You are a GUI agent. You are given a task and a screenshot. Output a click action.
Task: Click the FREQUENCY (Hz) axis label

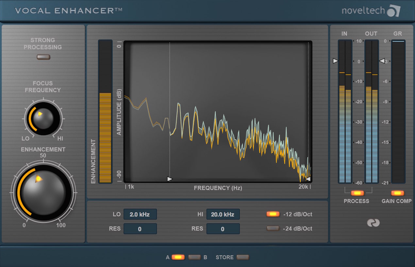218,188
